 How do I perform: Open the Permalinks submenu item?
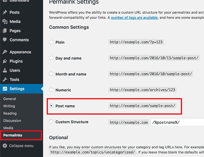[13, 135]
